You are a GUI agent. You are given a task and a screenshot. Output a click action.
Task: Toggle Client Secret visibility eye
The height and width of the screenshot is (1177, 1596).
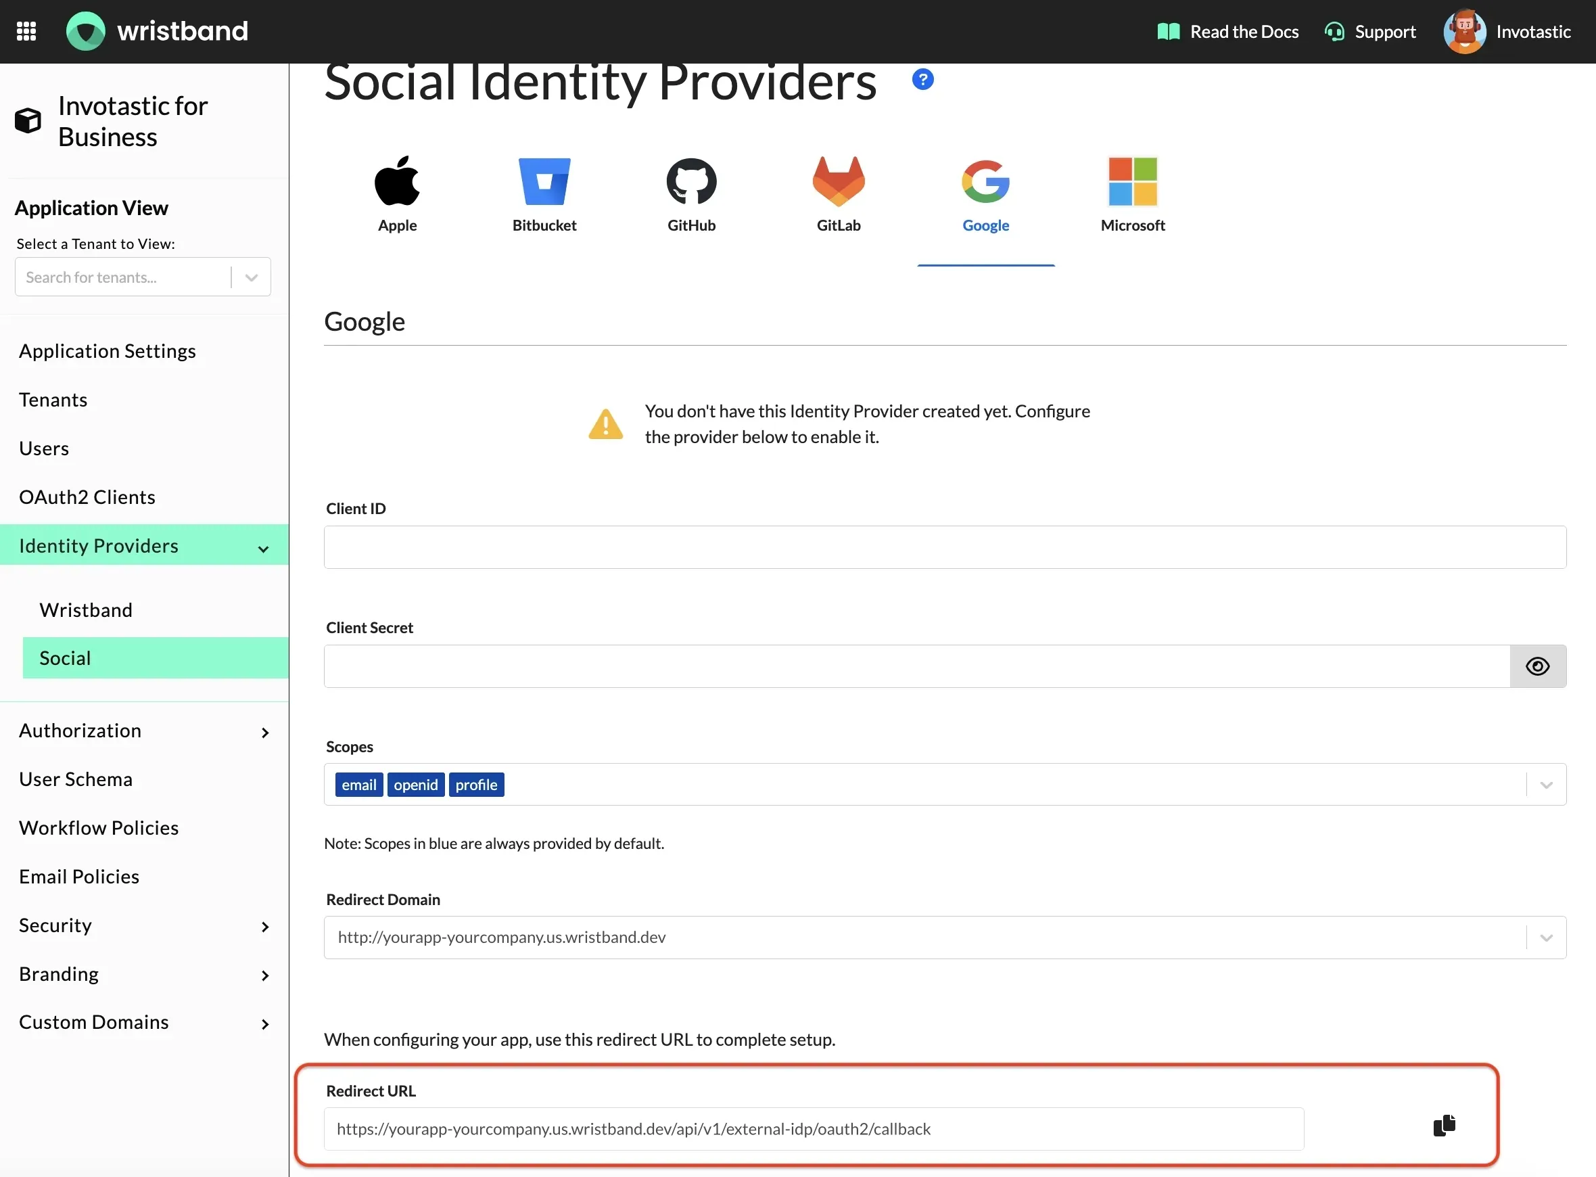pos(1538,666)
